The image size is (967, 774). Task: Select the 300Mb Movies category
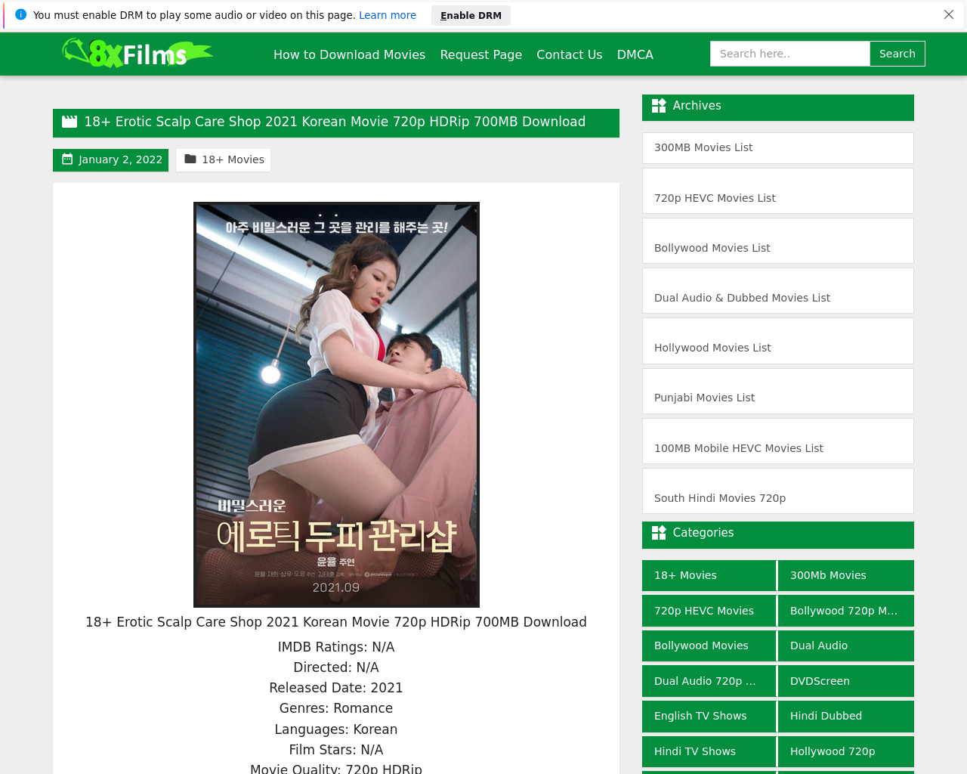click(x=846, y=575)
